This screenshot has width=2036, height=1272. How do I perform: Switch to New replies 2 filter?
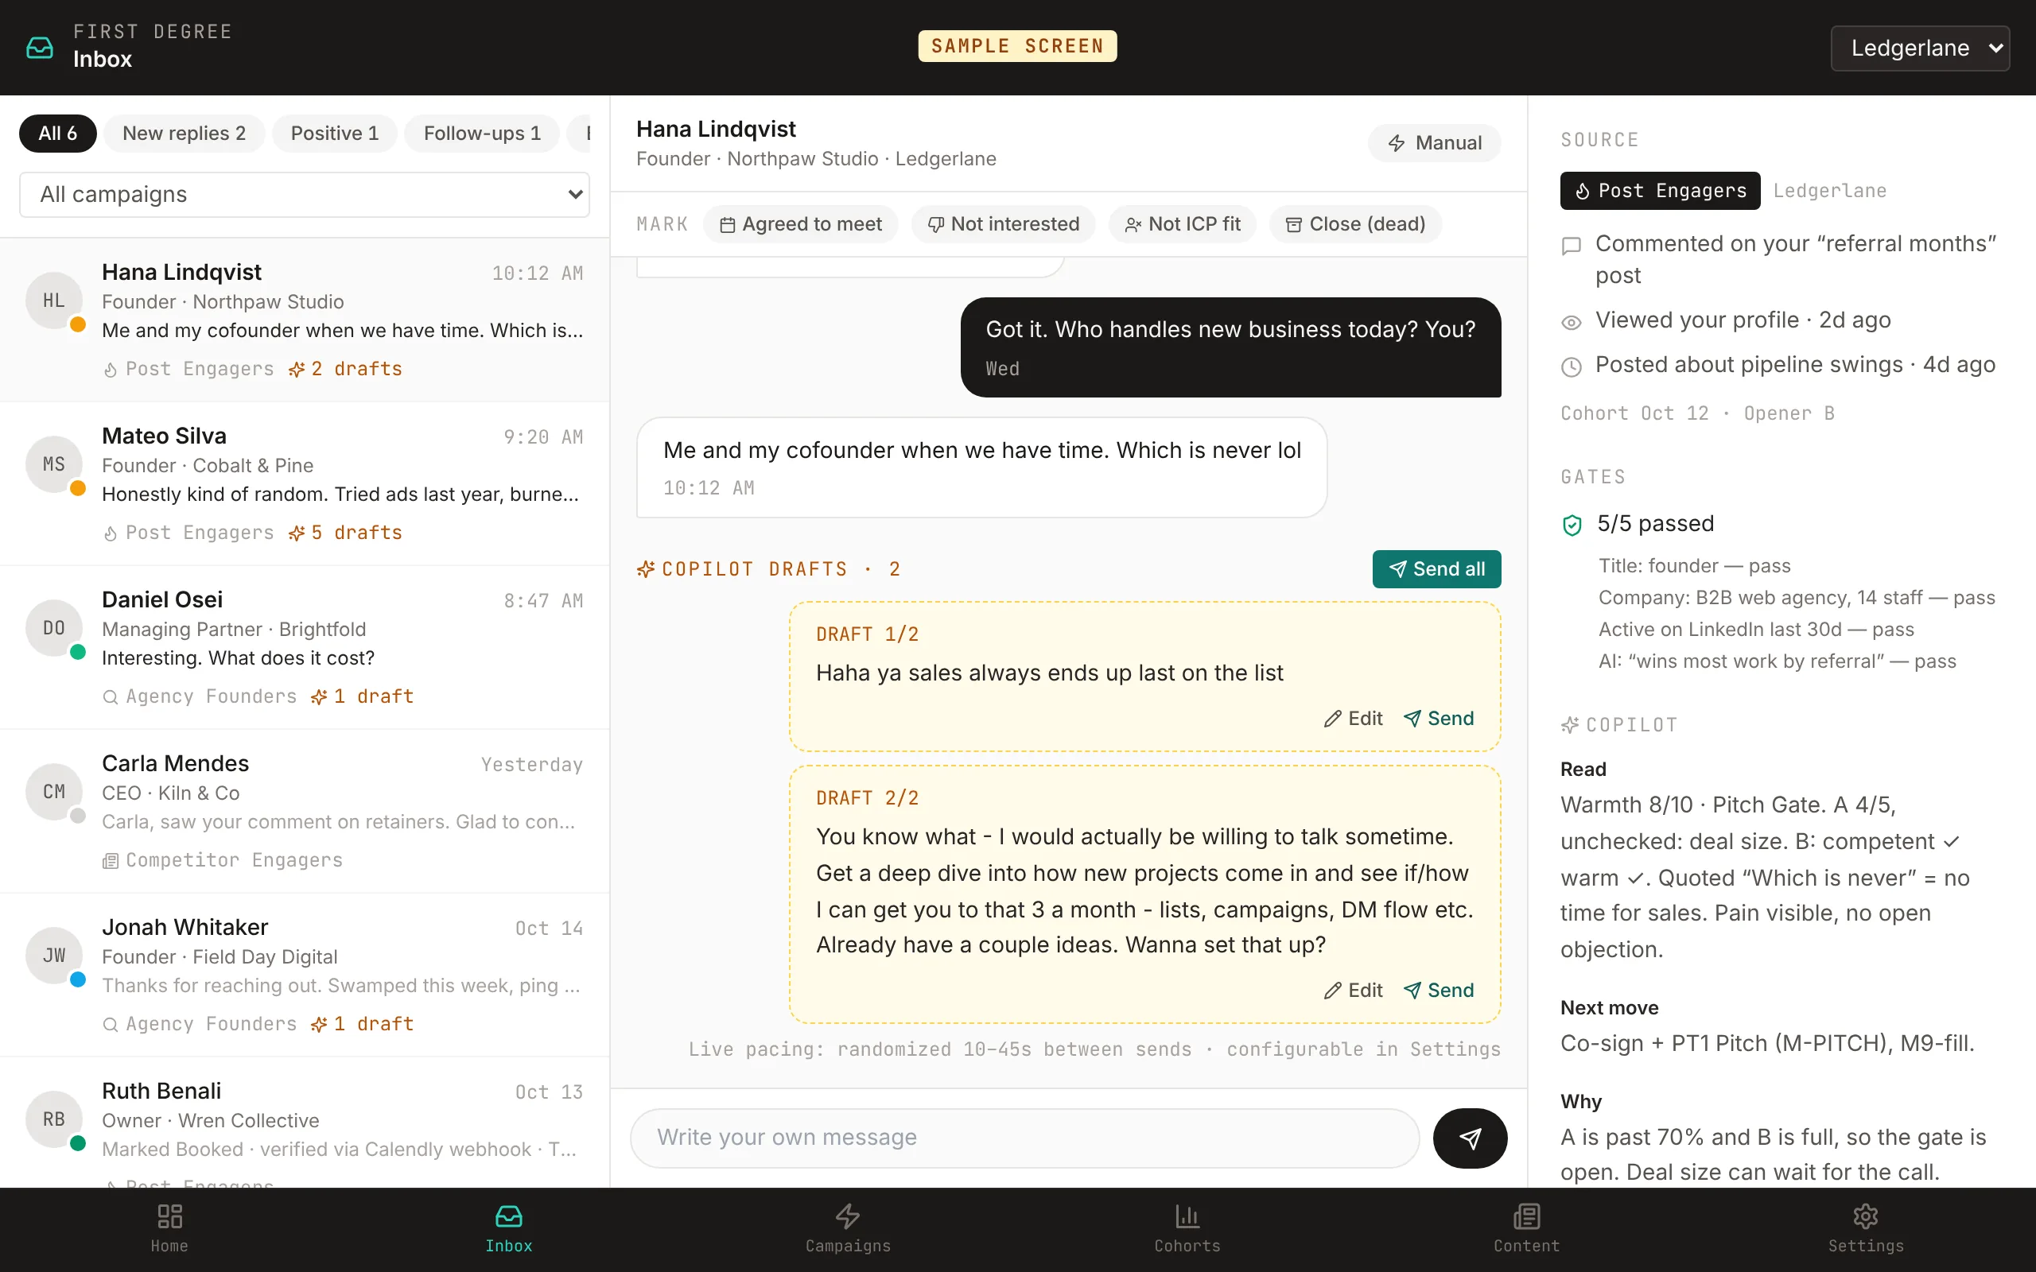pos(185,133)
